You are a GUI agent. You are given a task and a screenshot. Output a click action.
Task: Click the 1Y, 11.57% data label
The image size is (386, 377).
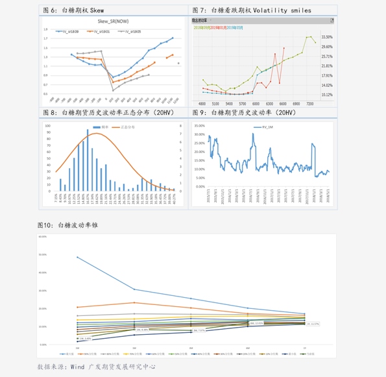[313, 324]
